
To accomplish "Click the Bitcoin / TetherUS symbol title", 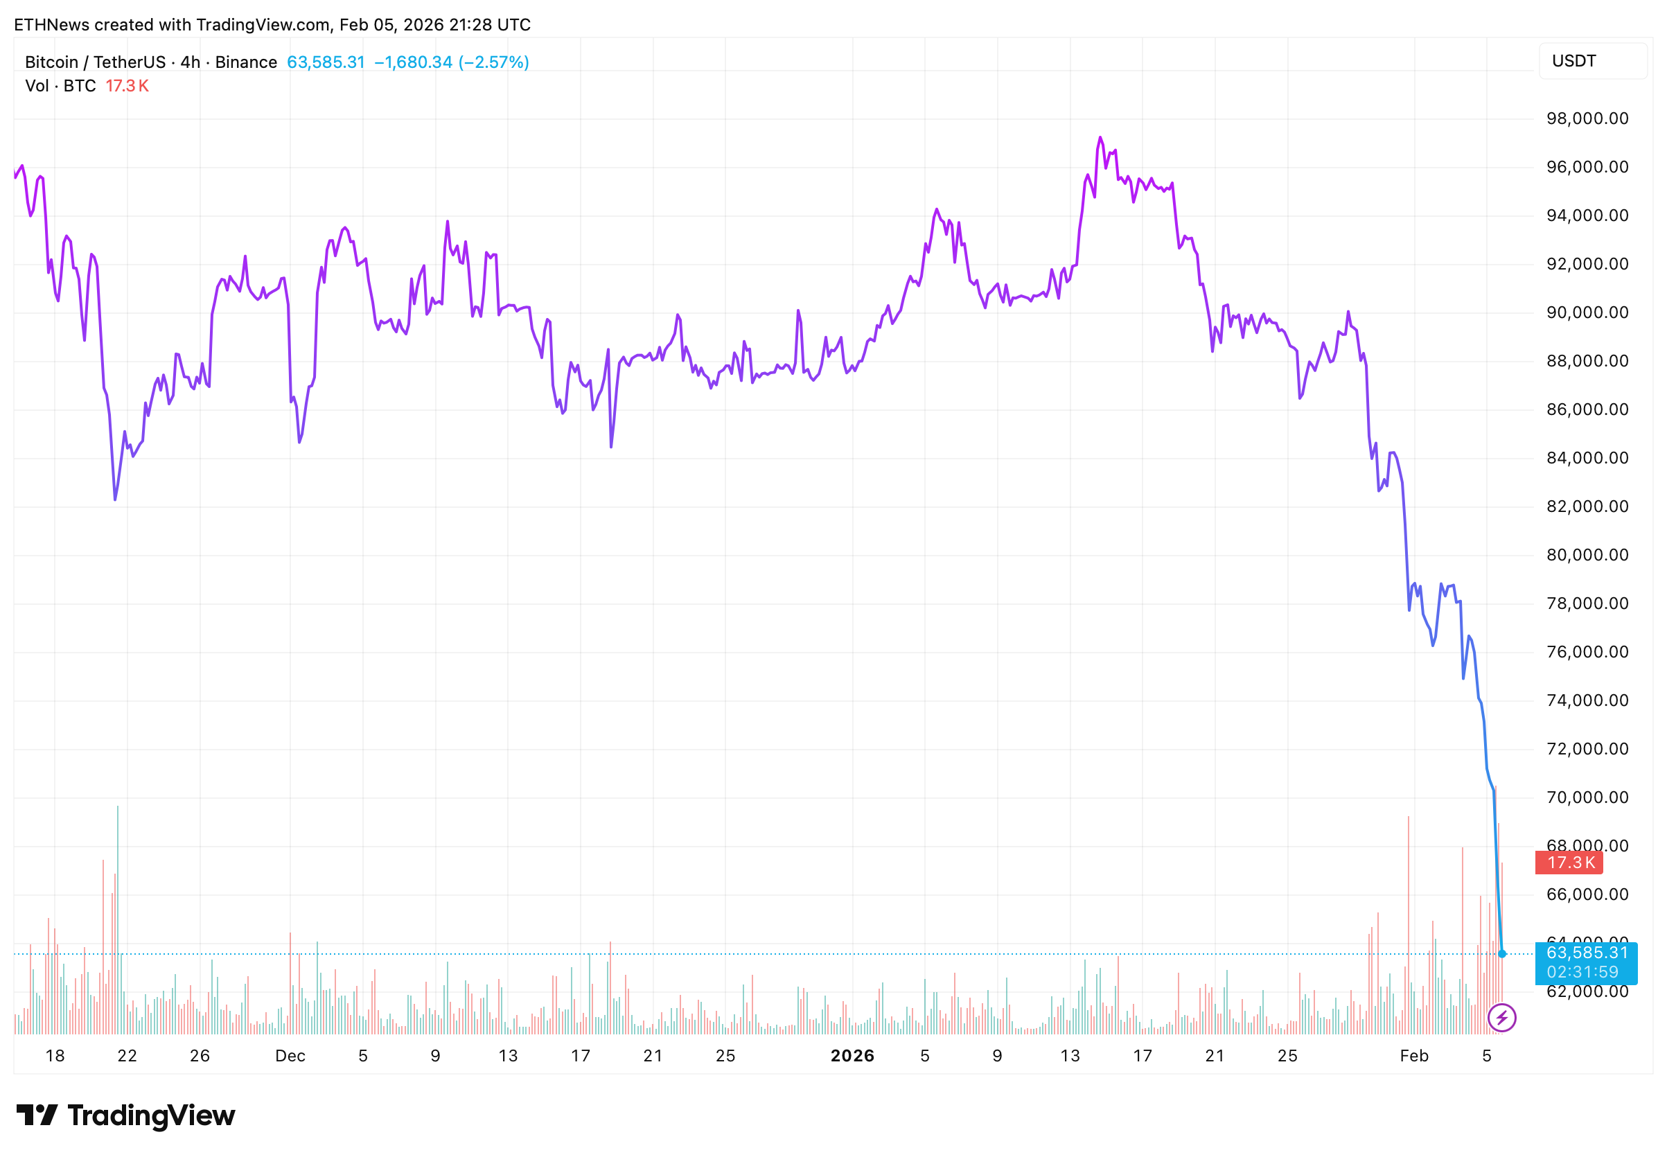I will [95, 62].
